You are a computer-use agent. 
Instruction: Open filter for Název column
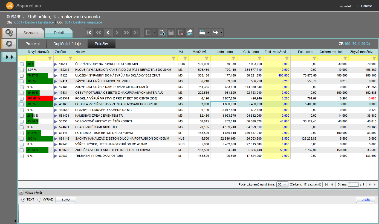pos(173,58)
